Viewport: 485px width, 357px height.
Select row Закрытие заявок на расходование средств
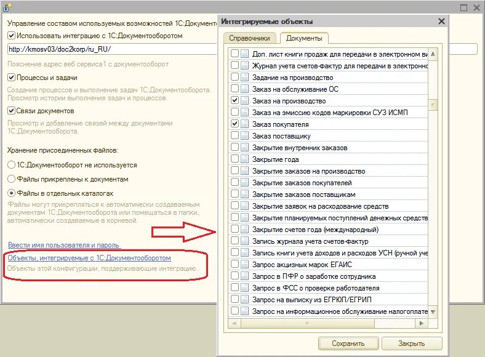tap(329, 206)
